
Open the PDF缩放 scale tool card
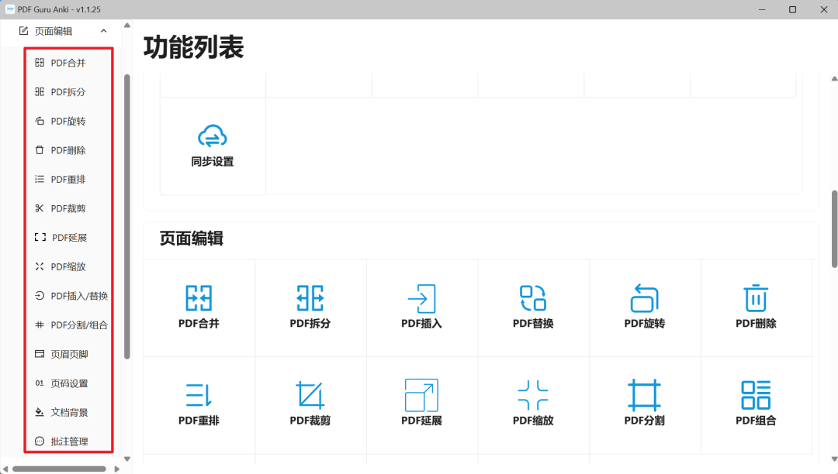point(533,395)
